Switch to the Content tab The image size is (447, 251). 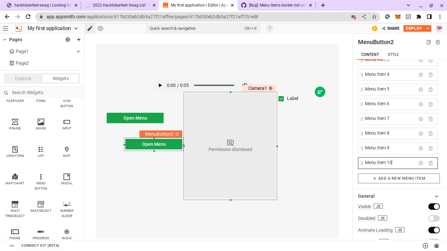coord(370,55)
